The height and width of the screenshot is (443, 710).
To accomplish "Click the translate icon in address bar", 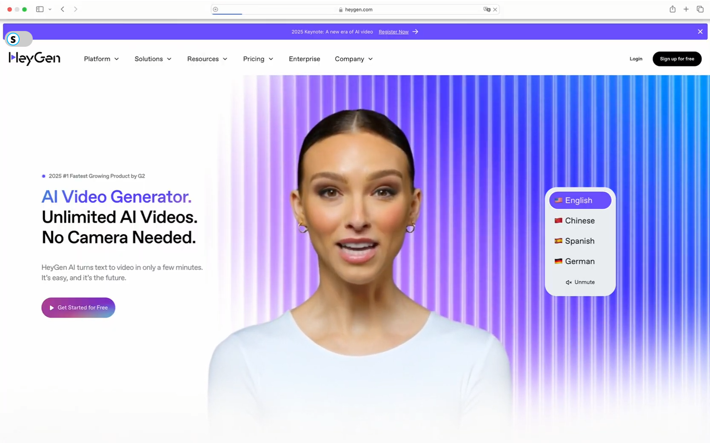I will (487, 9).
